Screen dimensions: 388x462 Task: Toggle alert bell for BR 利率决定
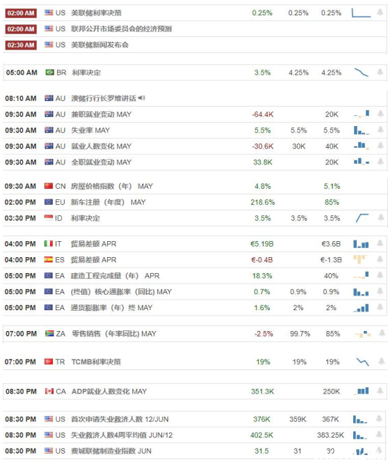pos(380,72)
